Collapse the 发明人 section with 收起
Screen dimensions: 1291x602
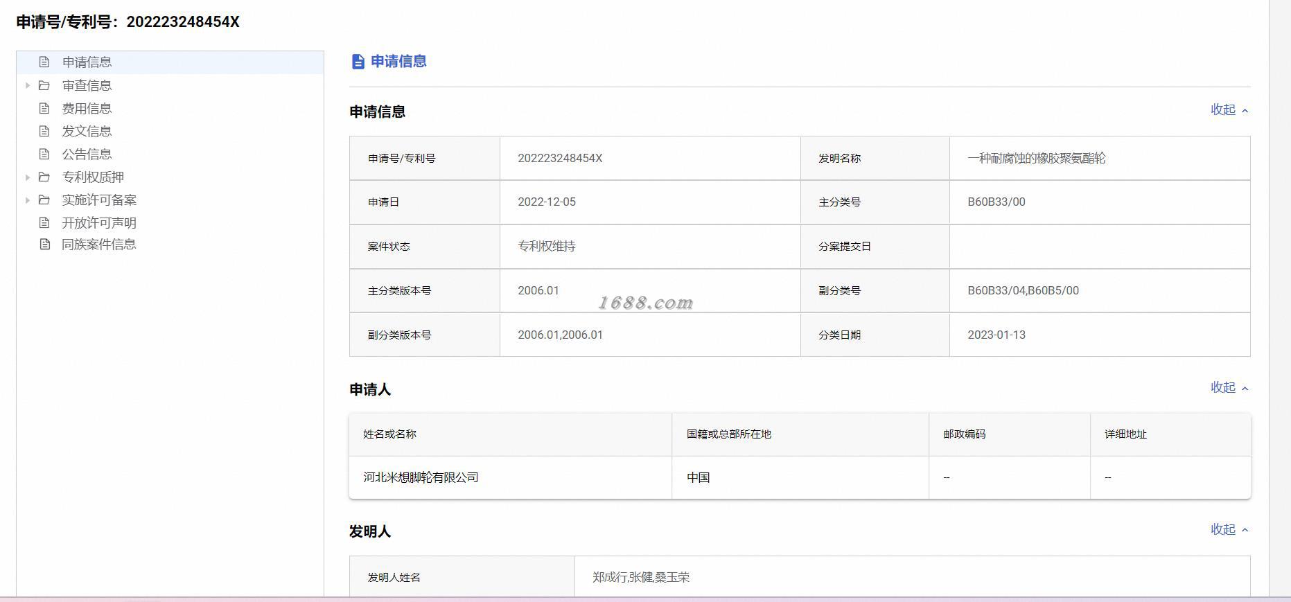point(1229,529)
